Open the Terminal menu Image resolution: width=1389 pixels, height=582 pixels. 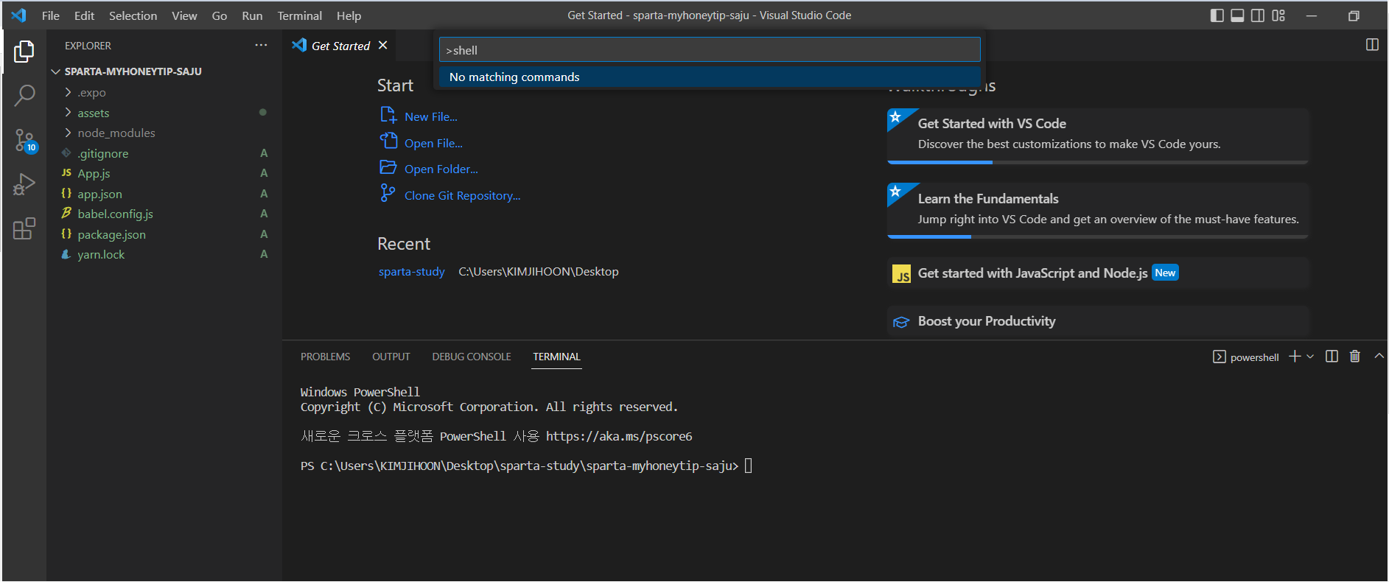299,15
